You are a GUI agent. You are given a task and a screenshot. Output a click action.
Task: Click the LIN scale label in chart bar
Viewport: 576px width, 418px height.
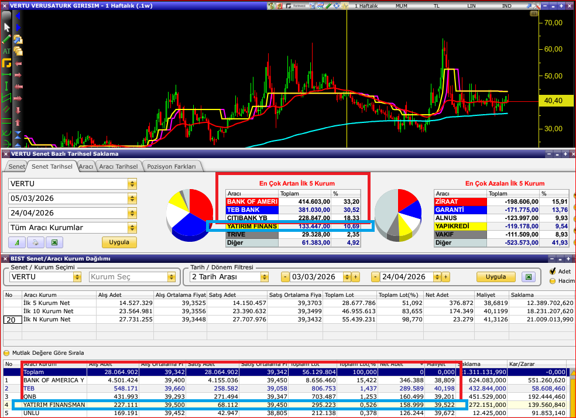pyautogui.click(x=471, y=6)
